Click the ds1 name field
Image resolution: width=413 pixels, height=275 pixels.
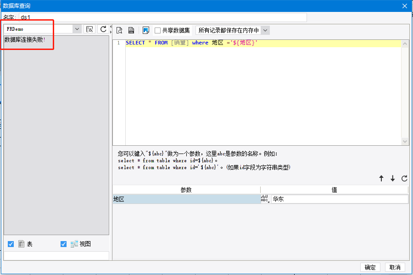[x=163, y=17]
